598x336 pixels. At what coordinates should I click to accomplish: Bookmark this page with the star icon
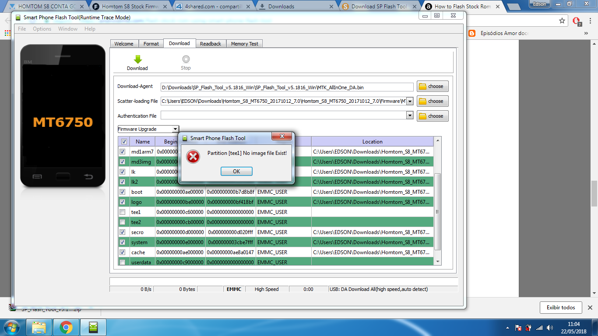(x=562, y=21)
